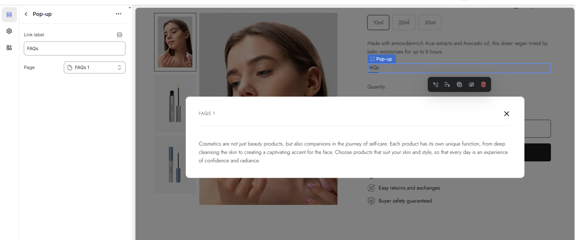
Task: Open the Page dropdown showing FAQs 1
Action: (95, 67)
